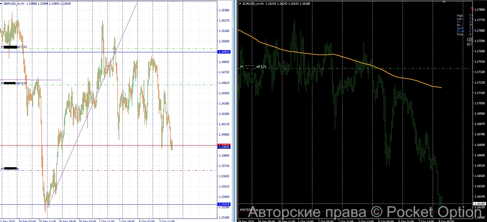
Task: Open the EURUSD chart one-click trading arrow
Action: click(x=240, y=4)
